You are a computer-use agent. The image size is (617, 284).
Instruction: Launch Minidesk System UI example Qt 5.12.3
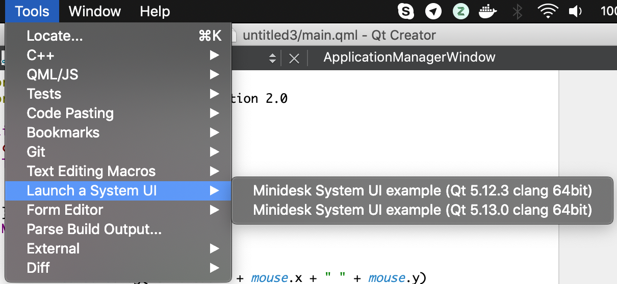[x=422, y=191]
